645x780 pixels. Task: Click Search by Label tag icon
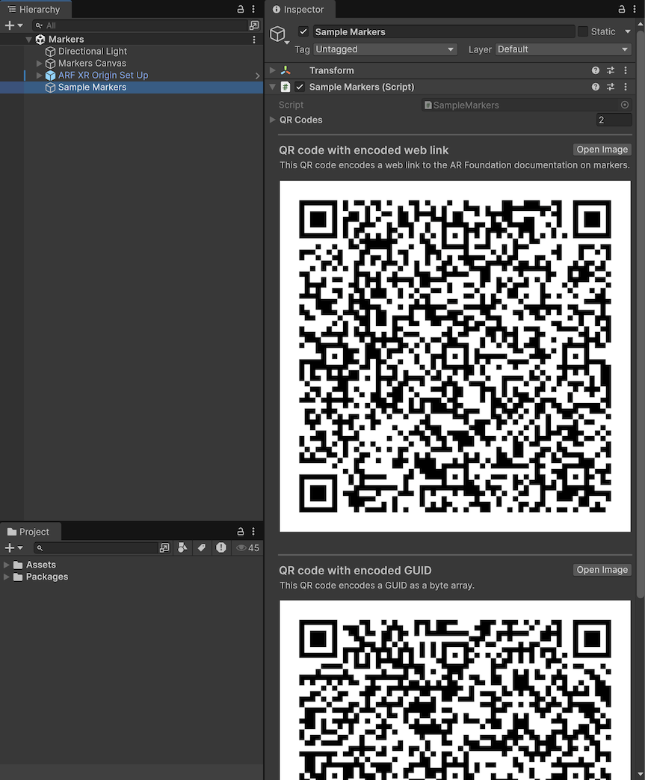click(x=201, y=548)
